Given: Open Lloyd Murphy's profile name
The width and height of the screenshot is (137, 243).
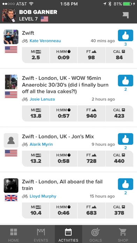Looking at the screenshot, I should (43, 196).
